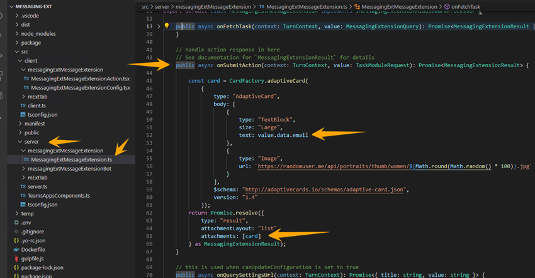Screen dimensions: 535x278
Task: Expand the manifest folder
Action: click(20, 124)
